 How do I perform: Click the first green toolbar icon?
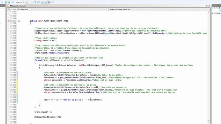pyautogui.click(x=6, y=2)
